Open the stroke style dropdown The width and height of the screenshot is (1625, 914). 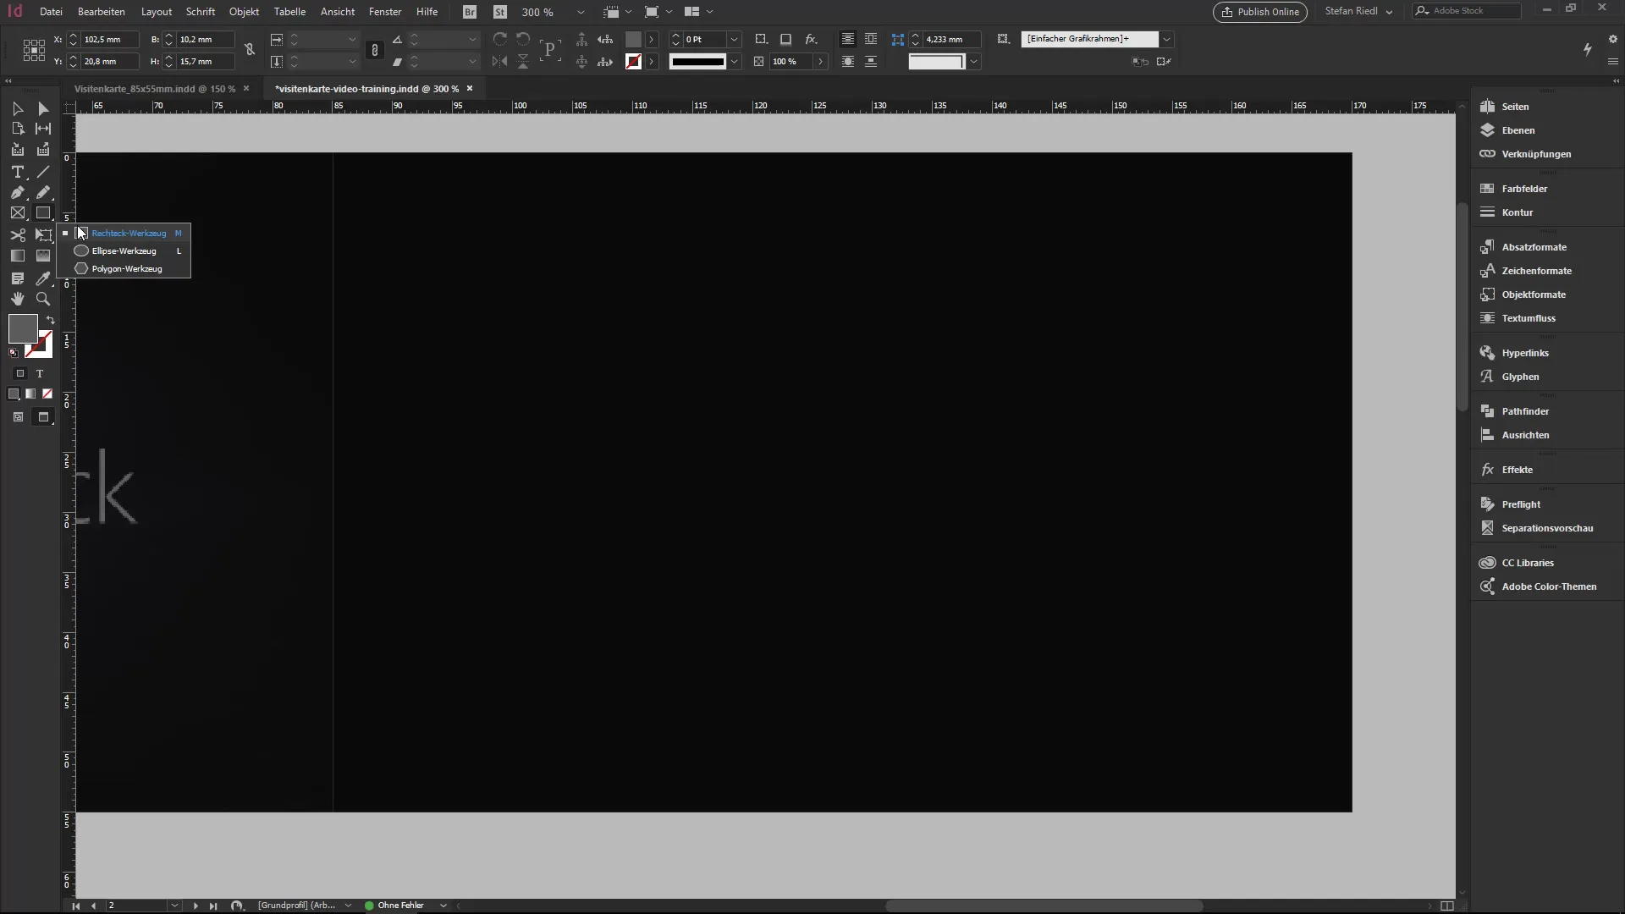click(x=735, y=62)
